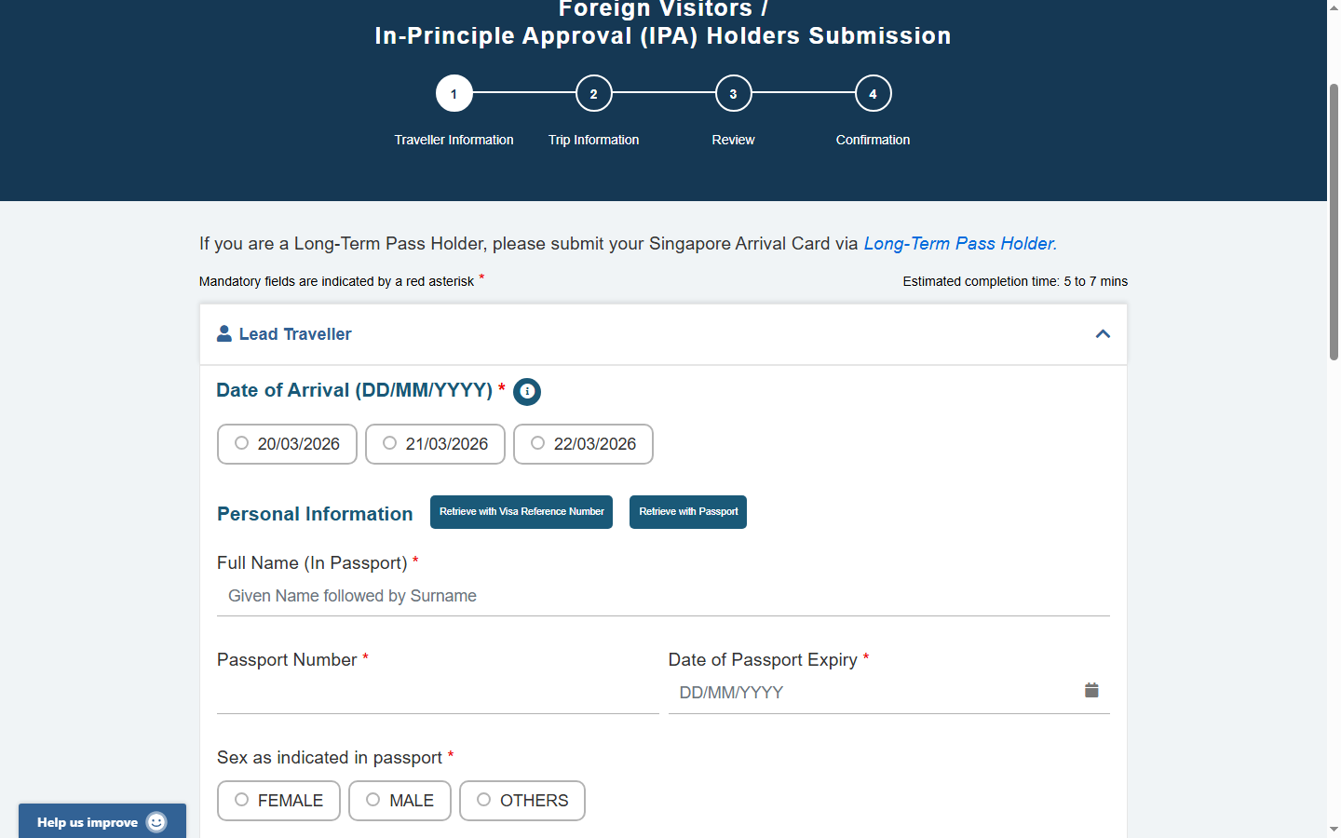Select OTHERS for sex in passport

click(484, 800)
